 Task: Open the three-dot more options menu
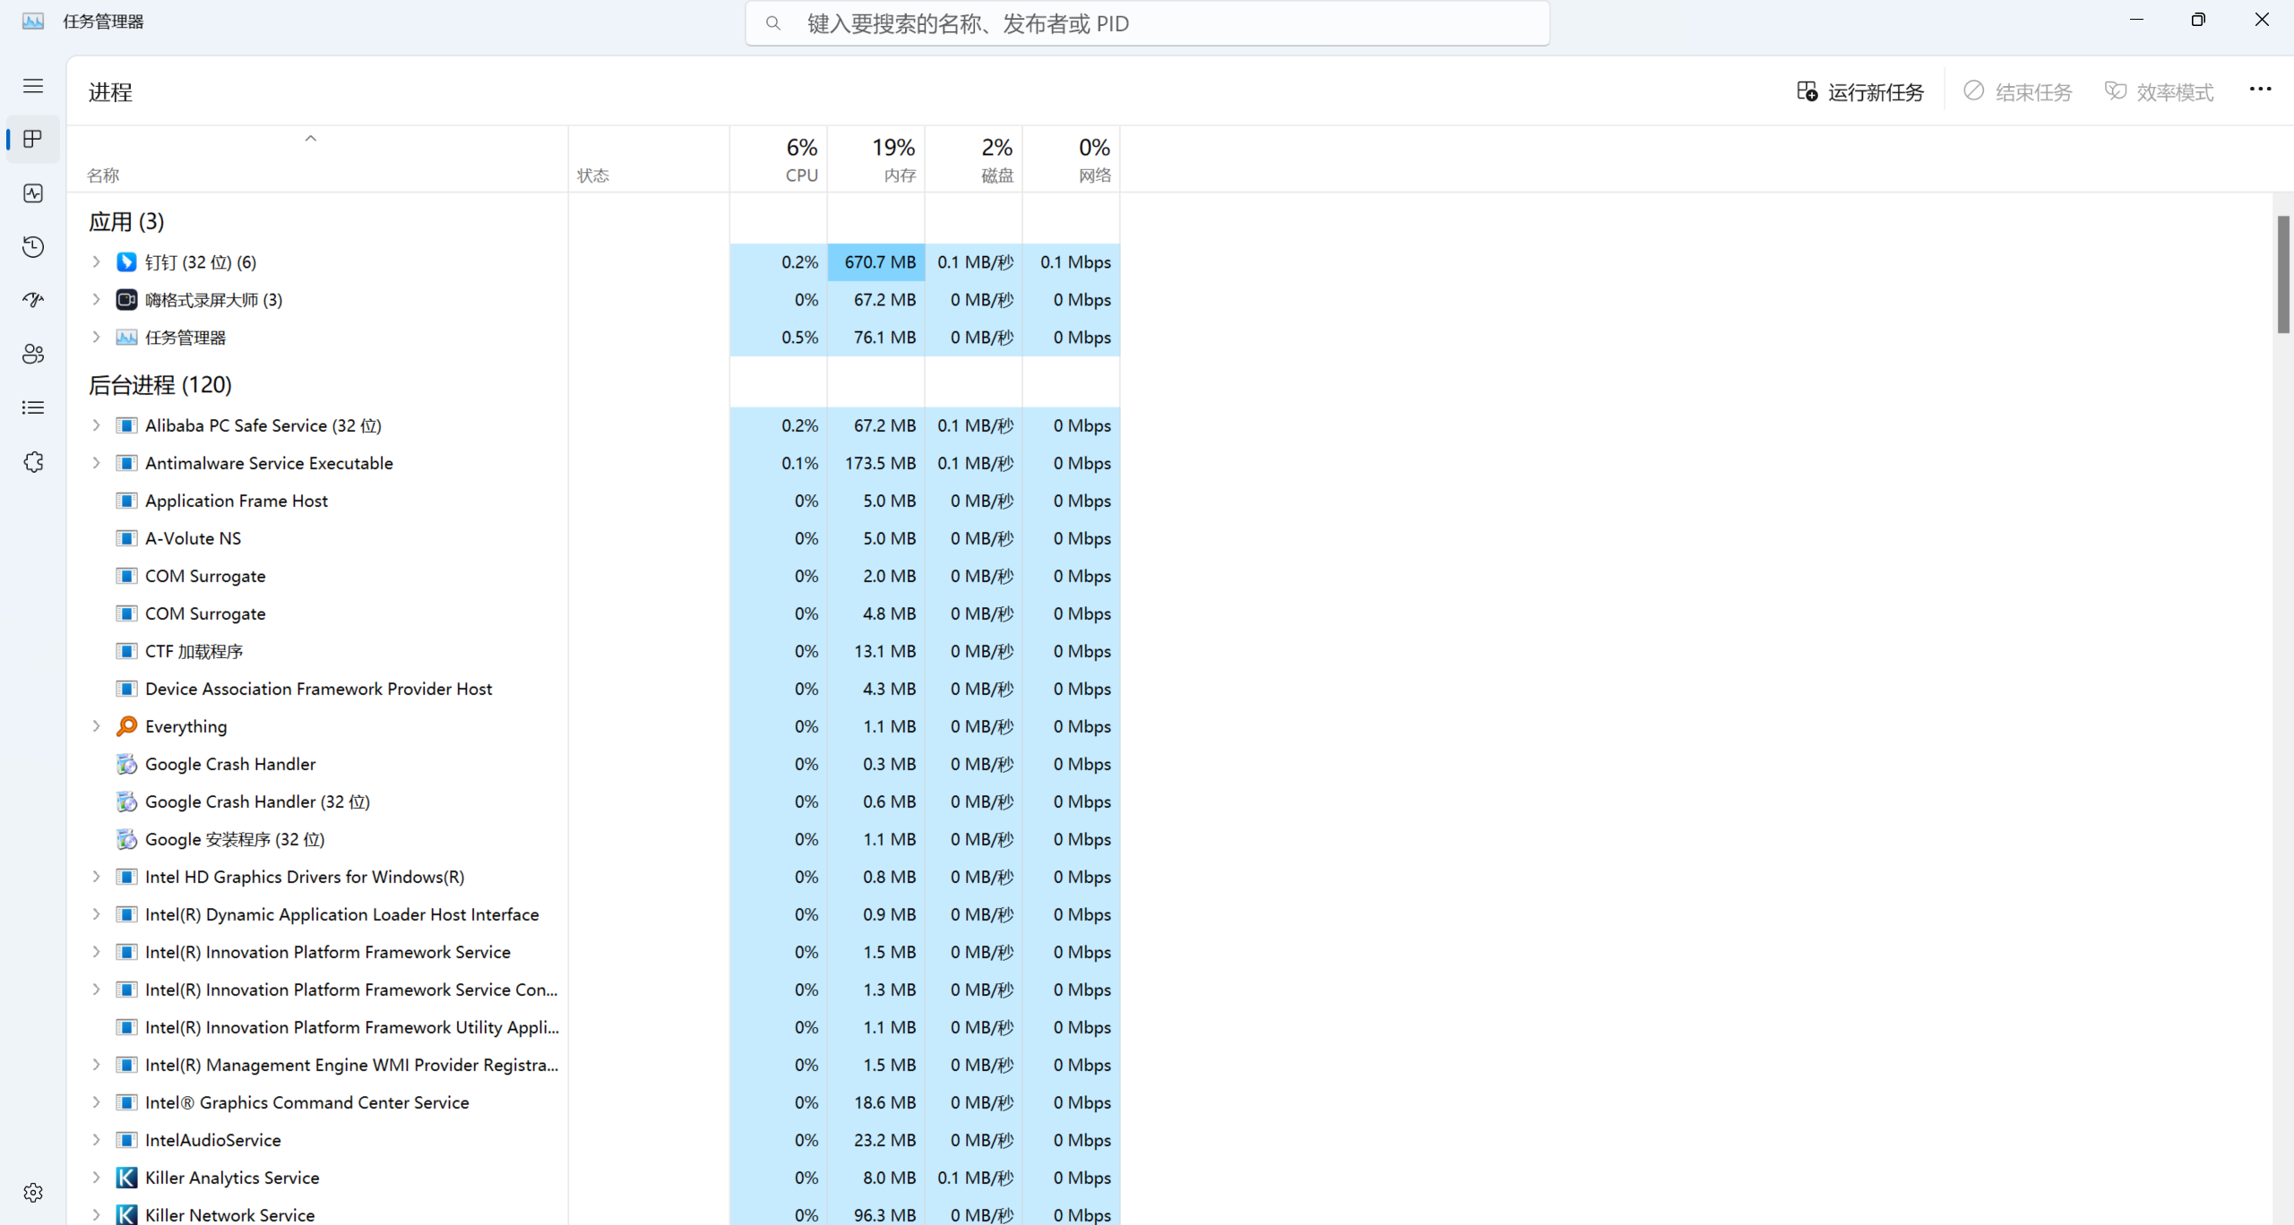[x=2260, y=90]
